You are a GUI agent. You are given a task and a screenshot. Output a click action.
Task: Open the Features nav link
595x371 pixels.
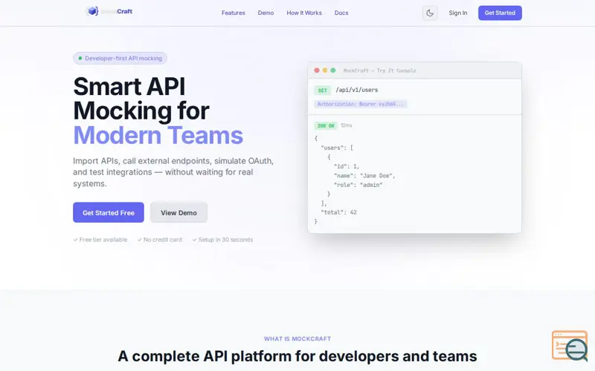coord(233,13)
